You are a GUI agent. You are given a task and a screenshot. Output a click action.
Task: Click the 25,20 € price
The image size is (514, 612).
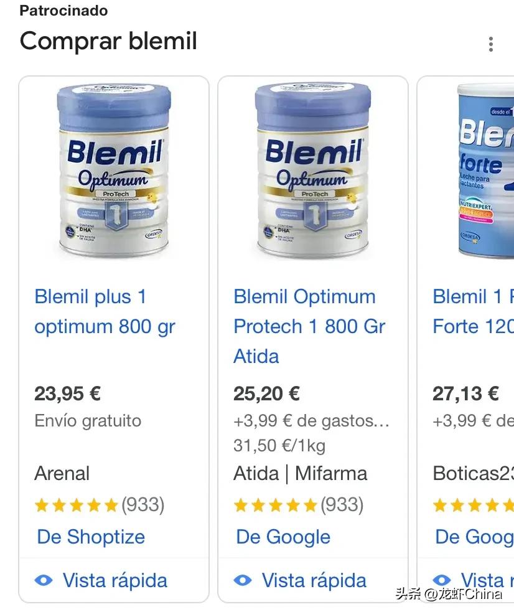pyautogui.click(x=267, y=393)
